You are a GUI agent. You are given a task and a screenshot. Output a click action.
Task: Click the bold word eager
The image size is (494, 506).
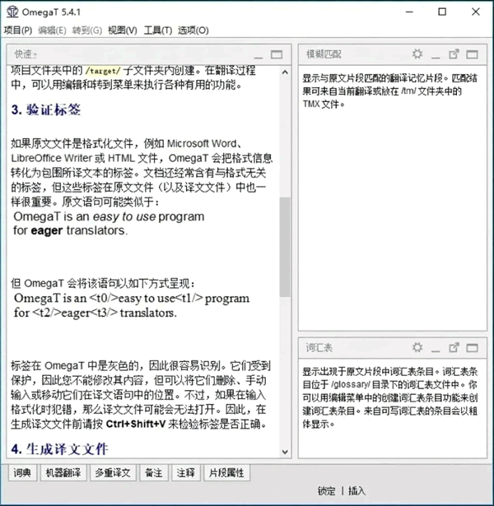(47, 230)
